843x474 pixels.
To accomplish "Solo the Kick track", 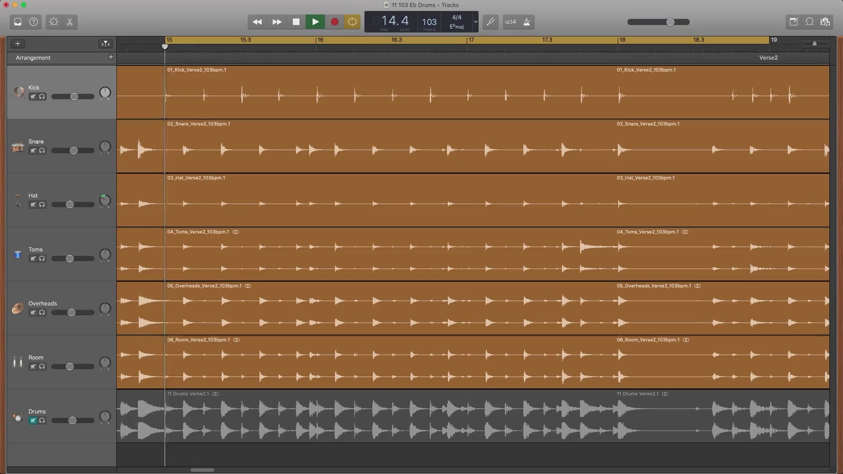I will tap(42, 97).
